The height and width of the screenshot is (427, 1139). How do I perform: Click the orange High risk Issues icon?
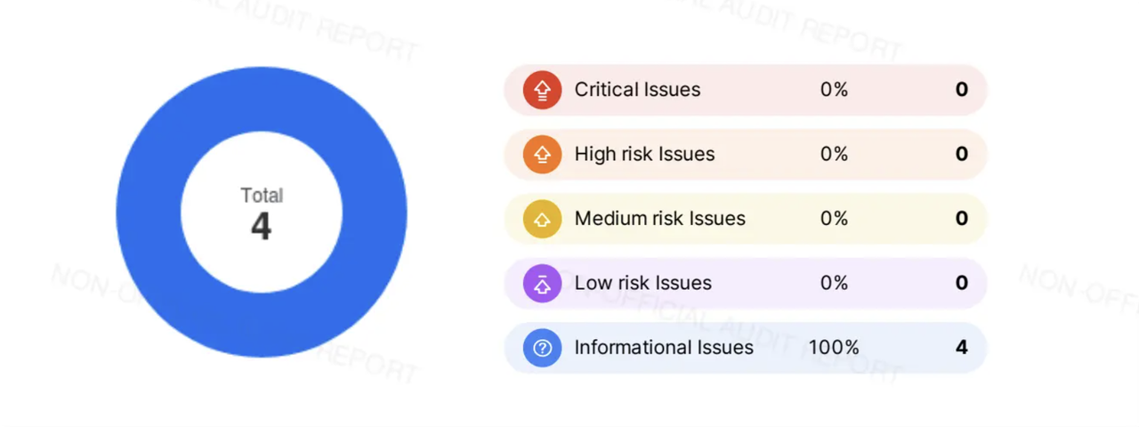(x=542, y=155)
